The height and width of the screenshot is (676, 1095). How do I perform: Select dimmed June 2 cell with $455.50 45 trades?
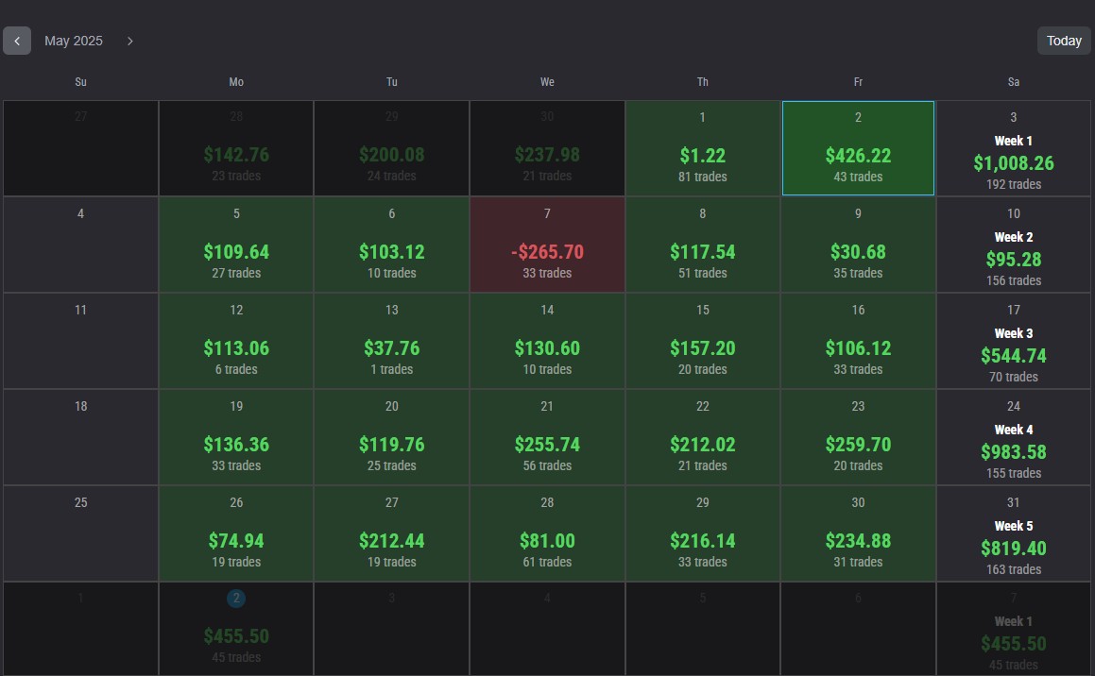(236, 629)
